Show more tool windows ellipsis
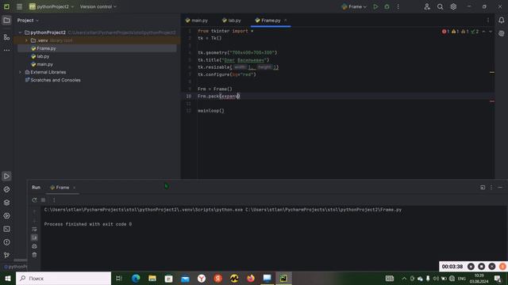 pyautogui.click(x=6, y=50)
